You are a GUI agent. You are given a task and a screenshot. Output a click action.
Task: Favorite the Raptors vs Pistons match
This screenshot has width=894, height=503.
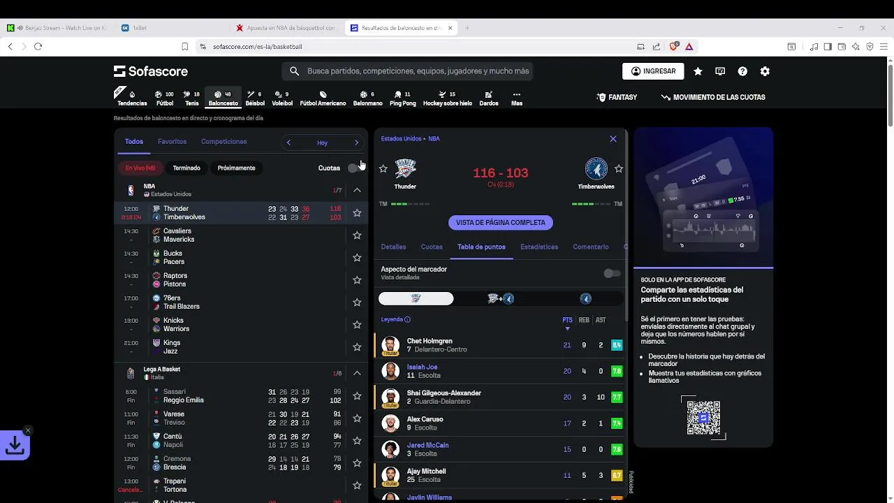(357, 280)
